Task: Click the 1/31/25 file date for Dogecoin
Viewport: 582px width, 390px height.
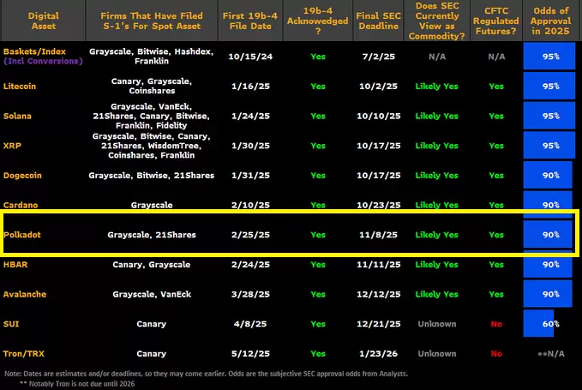Action: coord(250,175)
